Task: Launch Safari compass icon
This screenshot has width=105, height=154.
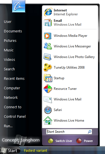Action: click(x=48, y=110)
